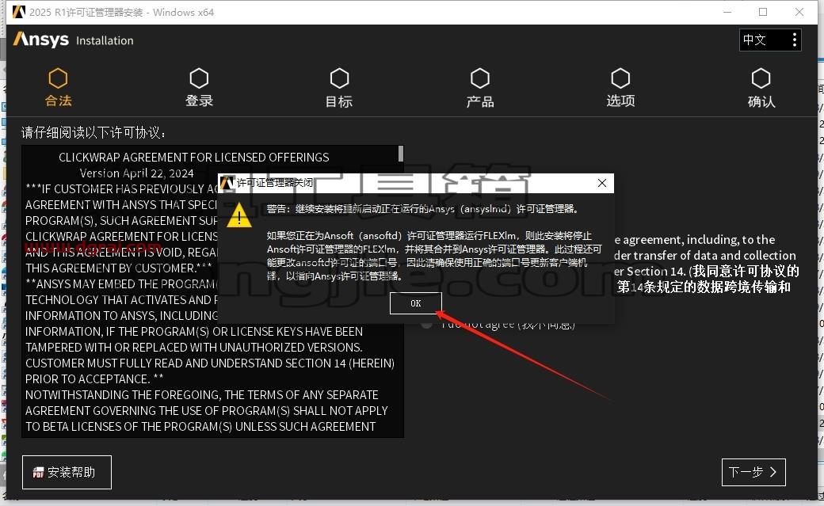Select the 选项 step hexagon icon
The image size is (824, 506).
620,79
